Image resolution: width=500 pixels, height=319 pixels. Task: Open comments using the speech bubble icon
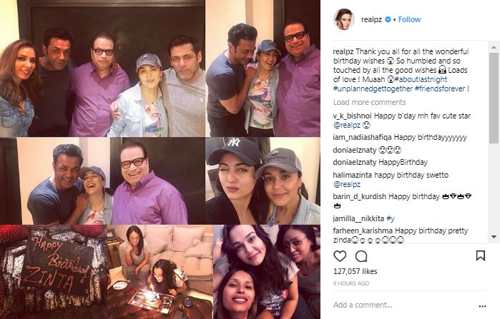pos(361,256)
